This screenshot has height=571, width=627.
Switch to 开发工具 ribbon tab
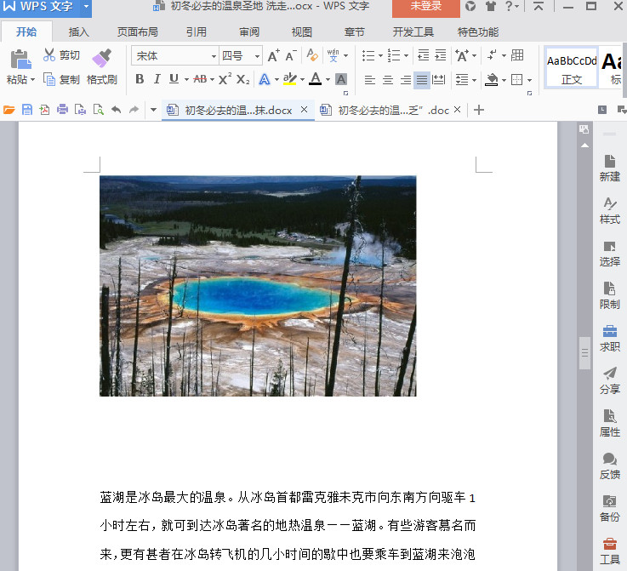[x=413, y=31]
